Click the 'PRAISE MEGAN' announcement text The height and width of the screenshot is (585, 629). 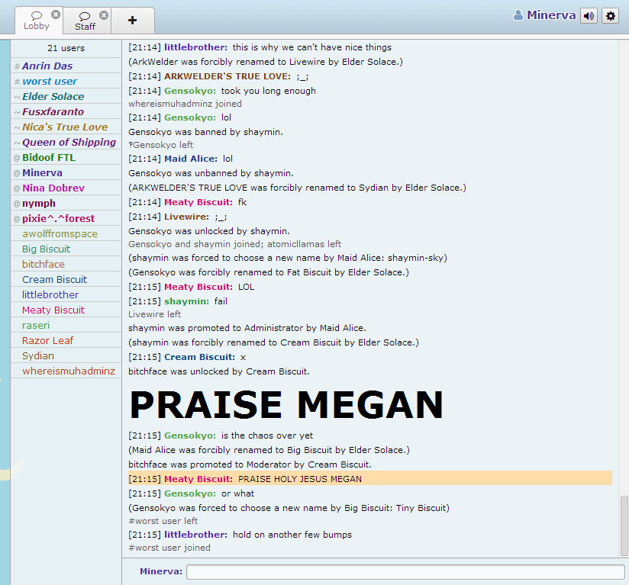pyautogui.click(x=286, y=405)
